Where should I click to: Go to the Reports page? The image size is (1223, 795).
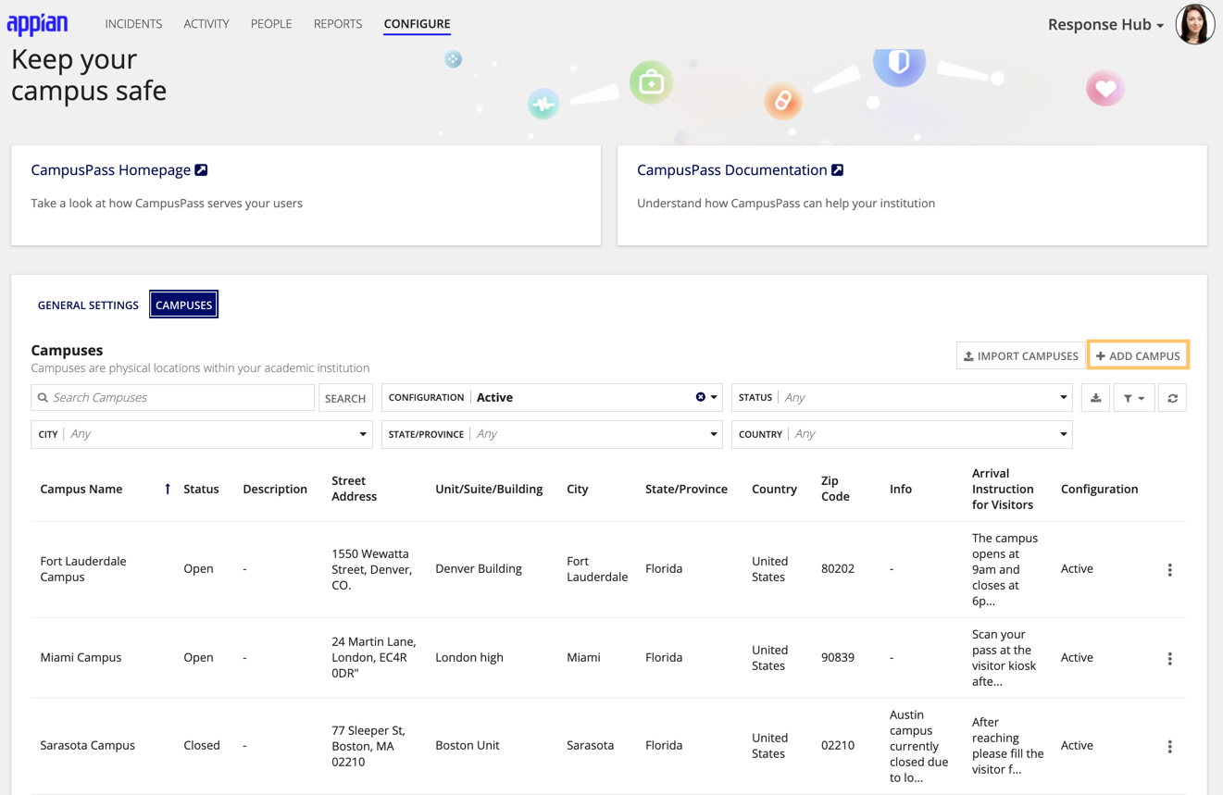pyautogui.click(x=338, y=24)
